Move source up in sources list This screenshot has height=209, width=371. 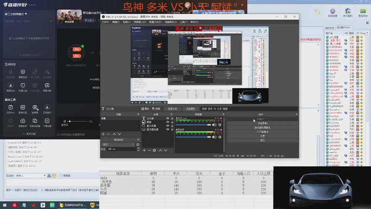(160, 150)
